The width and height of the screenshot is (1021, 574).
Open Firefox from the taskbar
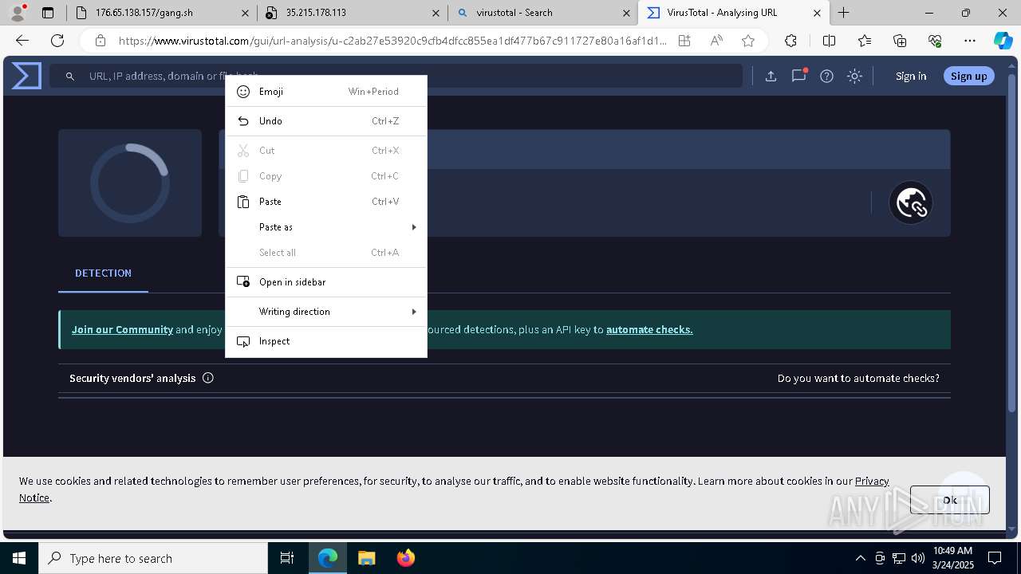pyautogui.click(x=405, y=558)
